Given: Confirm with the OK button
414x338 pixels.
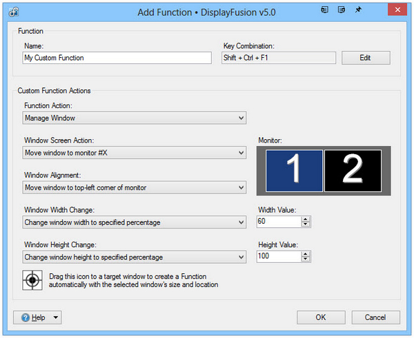Looking at the screenshot, I should pos(321,317).
